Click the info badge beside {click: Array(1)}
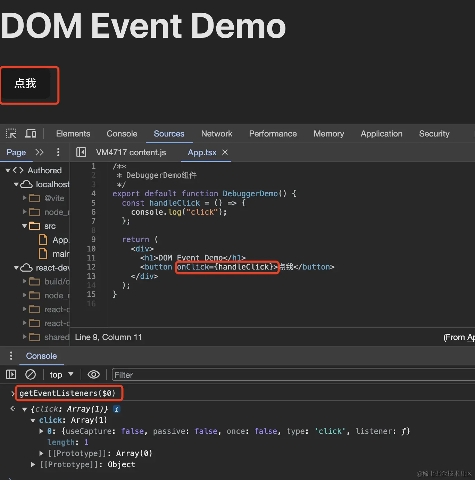The width and height of the screenshot is (475, 480). (x=117, y=409)
